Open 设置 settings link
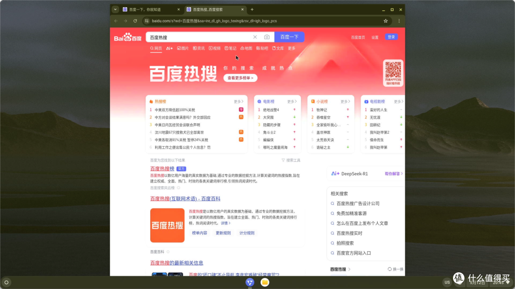The image size is (515, 289). [x=375, y=38]
